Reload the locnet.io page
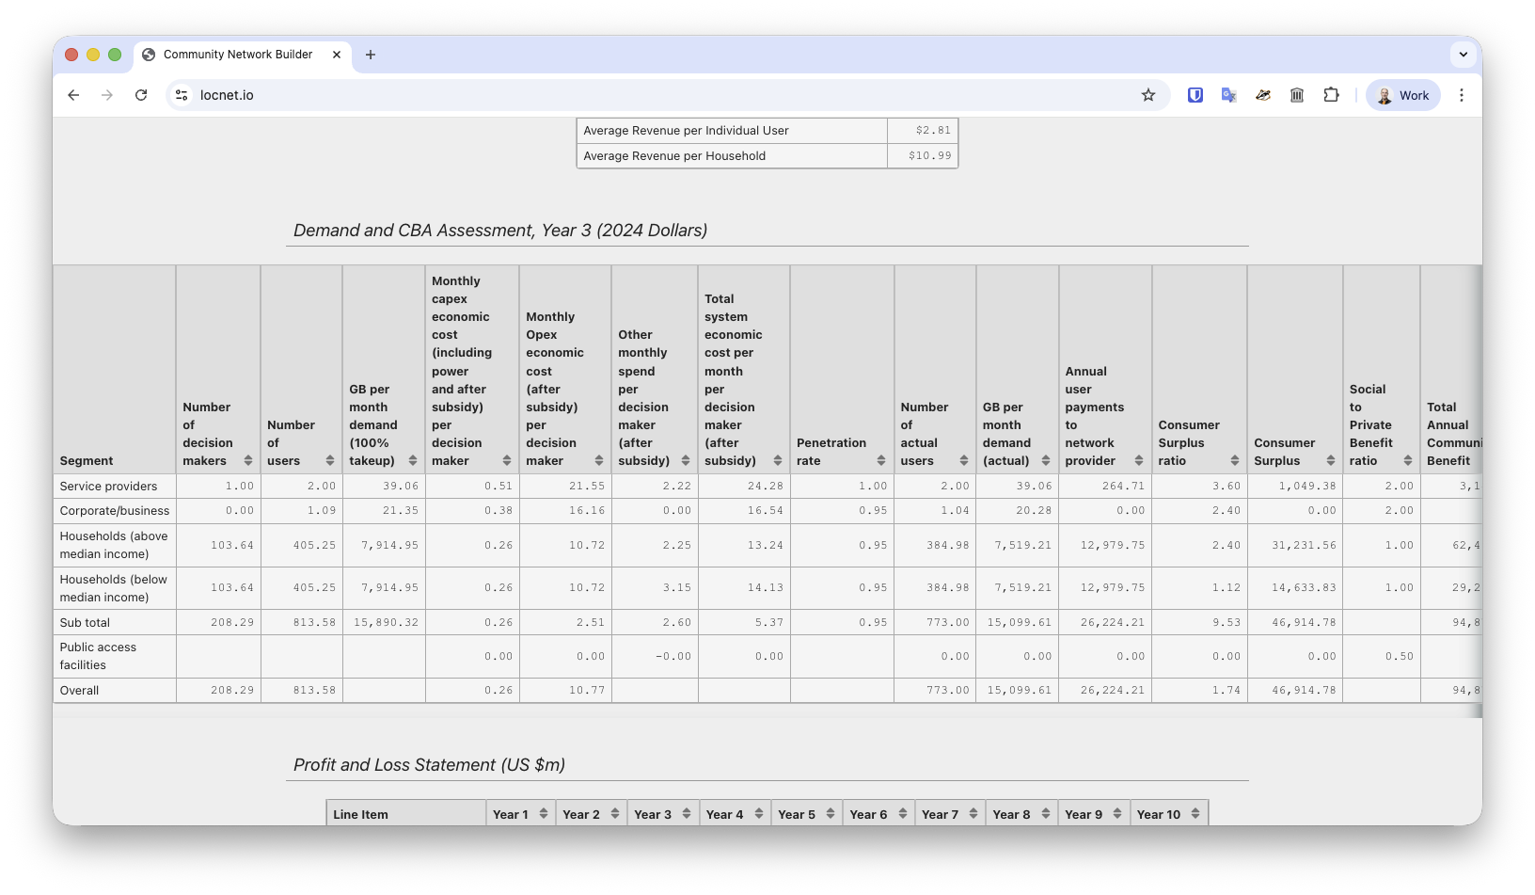The width and height of the screenshot is (1535, 895). coord(141,95)
